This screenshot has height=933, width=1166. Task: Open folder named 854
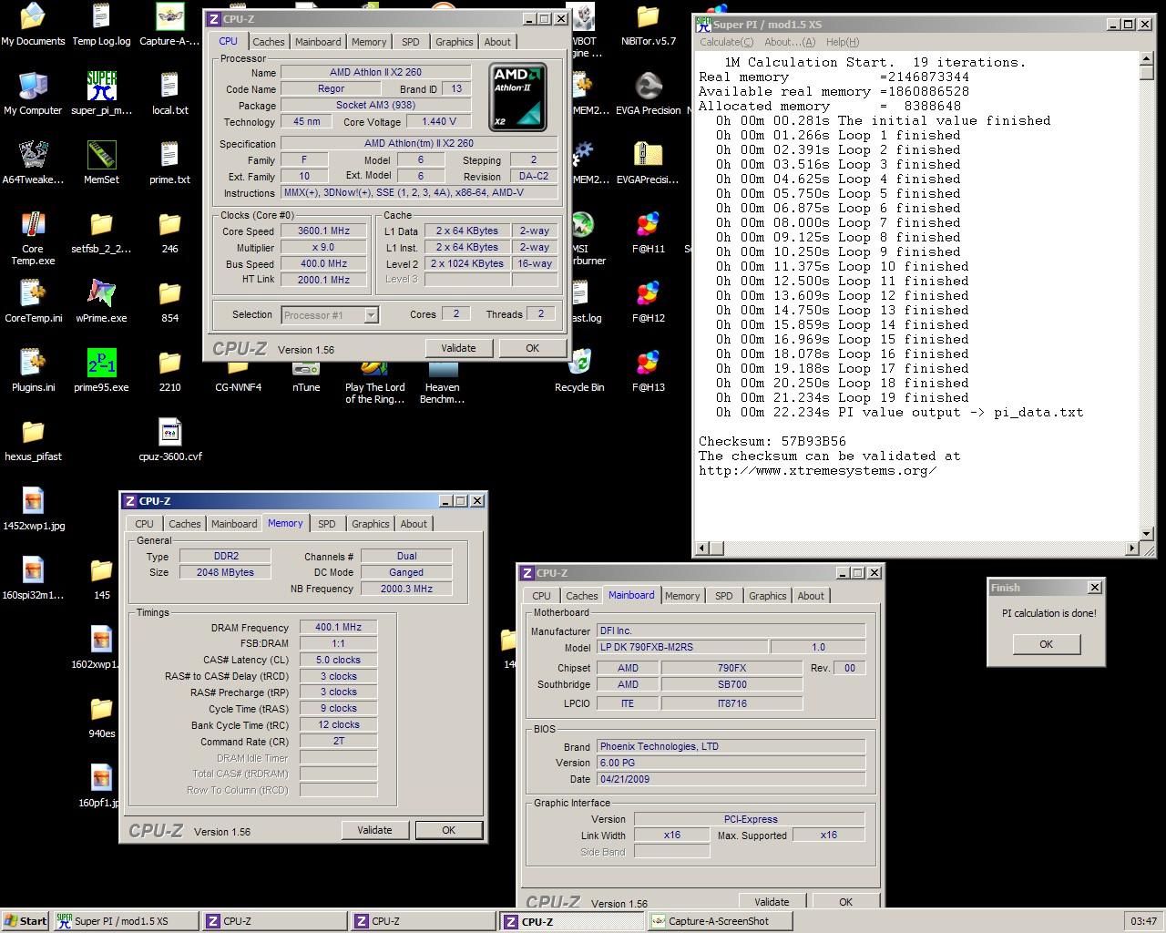tap(169, 302)
